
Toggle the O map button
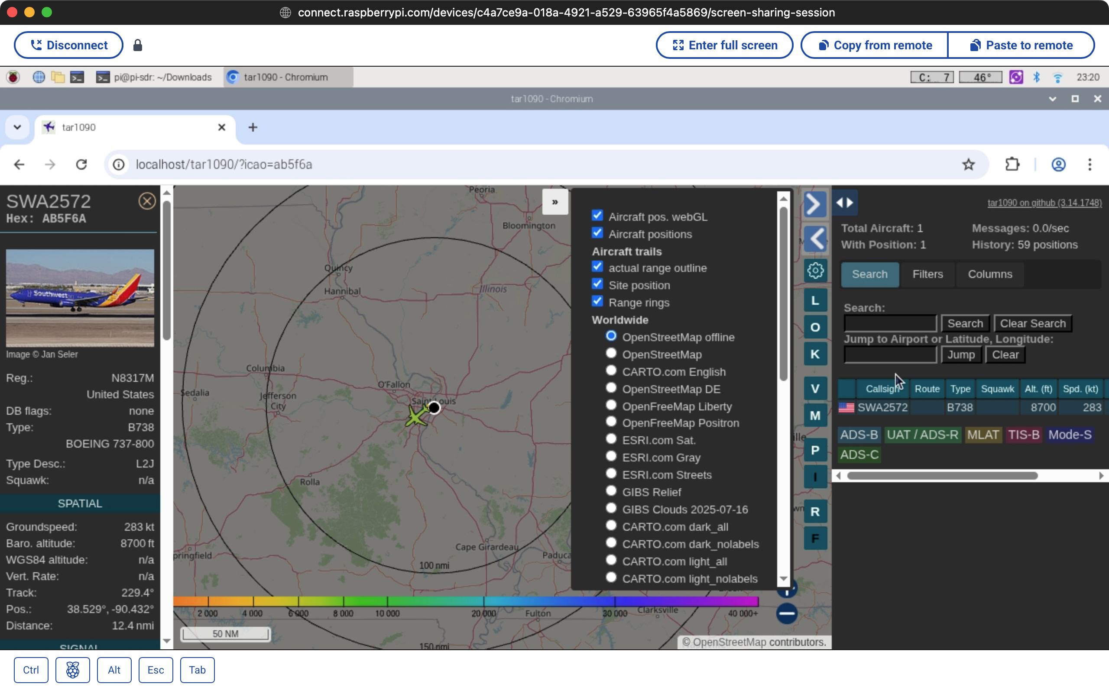coord(815,327)
